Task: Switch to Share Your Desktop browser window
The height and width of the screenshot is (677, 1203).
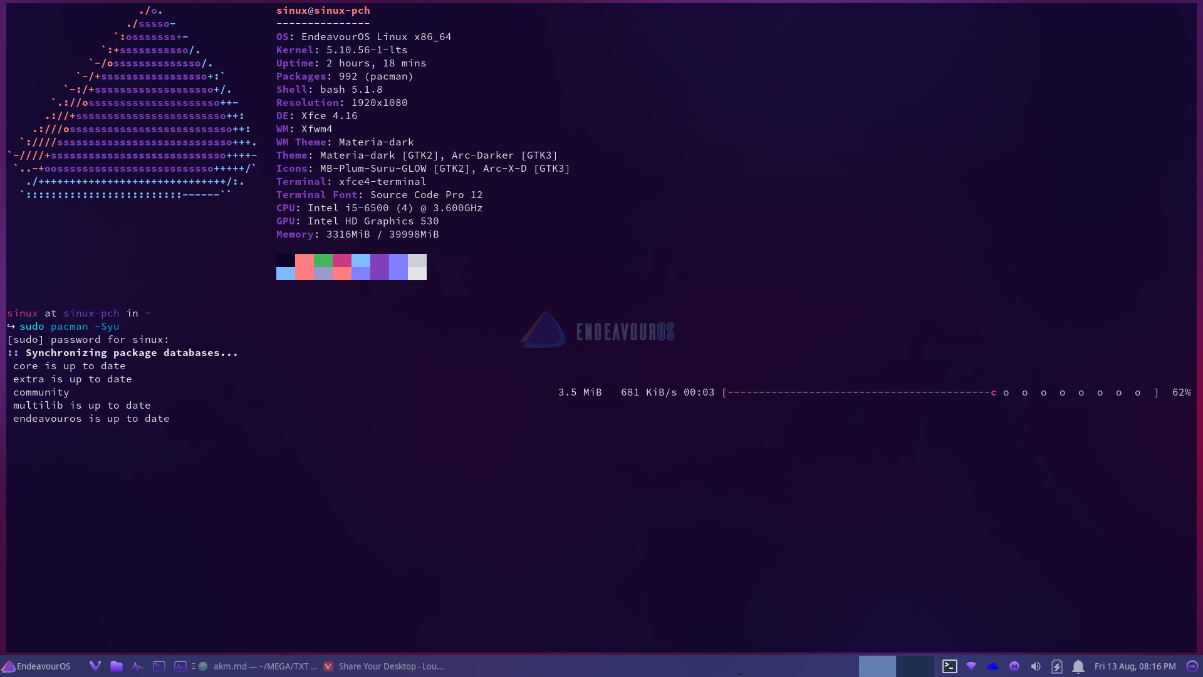Action: pyautogui.click(x=383, y=666)
